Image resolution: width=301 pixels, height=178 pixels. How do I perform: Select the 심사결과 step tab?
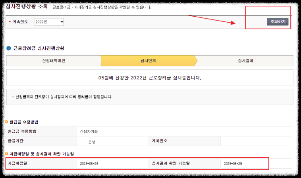pyautogui.click(x=246, y=61)
